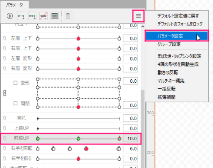Click the red key point on 口 開閉 grid
The height and width of the screenshot is (168, 213).
[x=78, y=107]
